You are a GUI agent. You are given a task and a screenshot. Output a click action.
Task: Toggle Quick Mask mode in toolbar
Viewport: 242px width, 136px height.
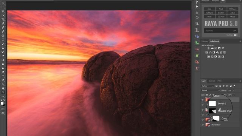pos(3,109)
